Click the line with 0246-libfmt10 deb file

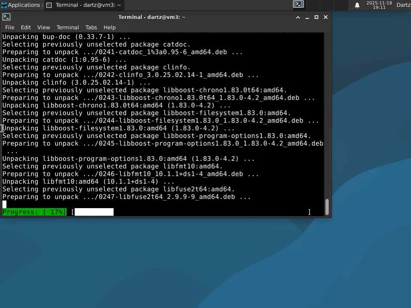pos(130,174)
